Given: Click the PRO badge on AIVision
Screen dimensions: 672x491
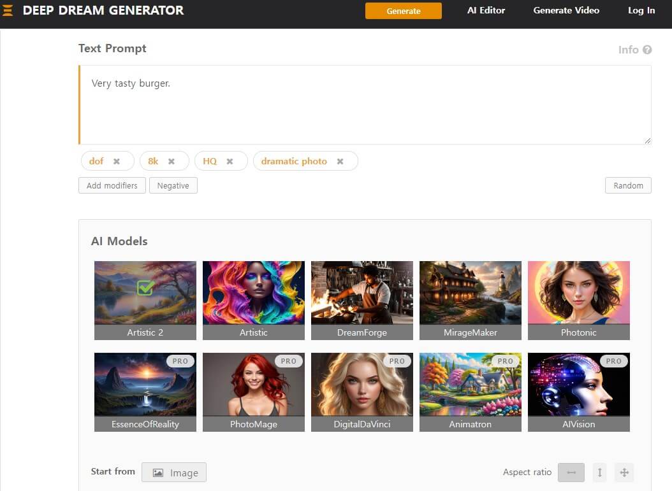Looking at the screenshot, I should pyautogui.click(x=614, y=361).
